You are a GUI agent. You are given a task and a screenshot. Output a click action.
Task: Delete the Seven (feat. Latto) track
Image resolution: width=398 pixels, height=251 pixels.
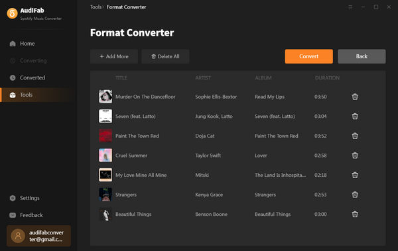[x=355, y=116]
